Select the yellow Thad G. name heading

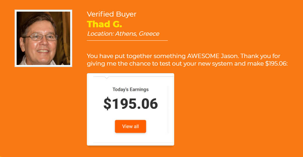[x=105, y=24]
